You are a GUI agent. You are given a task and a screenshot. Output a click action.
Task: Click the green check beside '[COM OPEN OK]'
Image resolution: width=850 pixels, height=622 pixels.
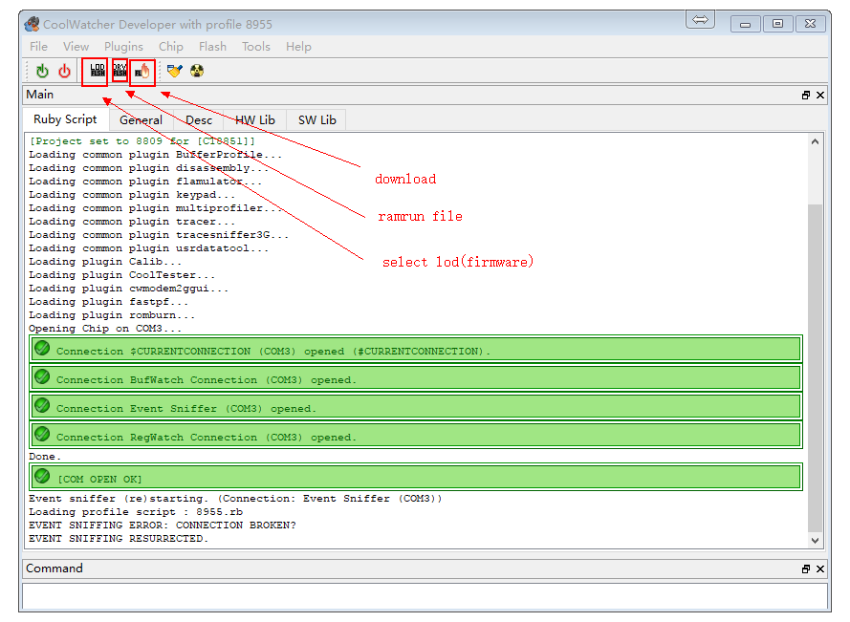[x=42, y=476]
